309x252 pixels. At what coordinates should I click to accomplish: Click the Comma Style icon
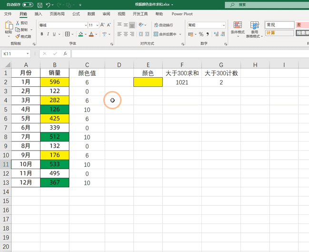tap(208, 34)
